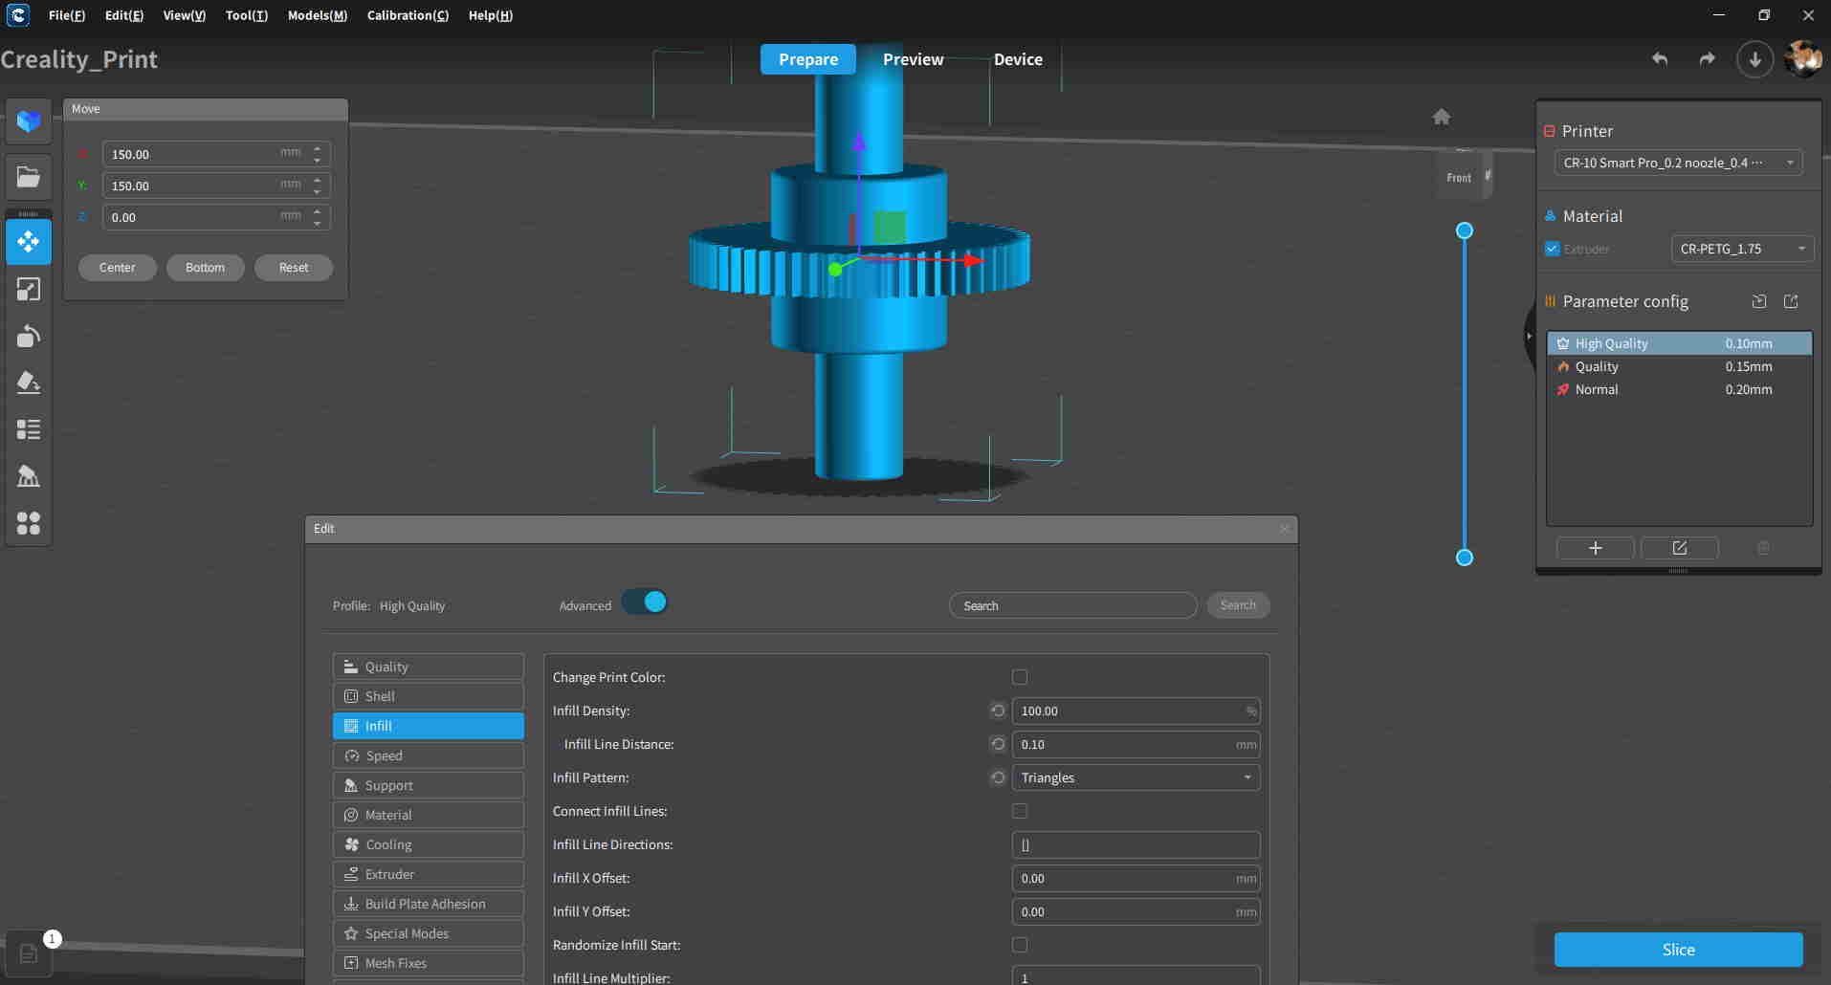Click the Slice button

pos(1678,950)
